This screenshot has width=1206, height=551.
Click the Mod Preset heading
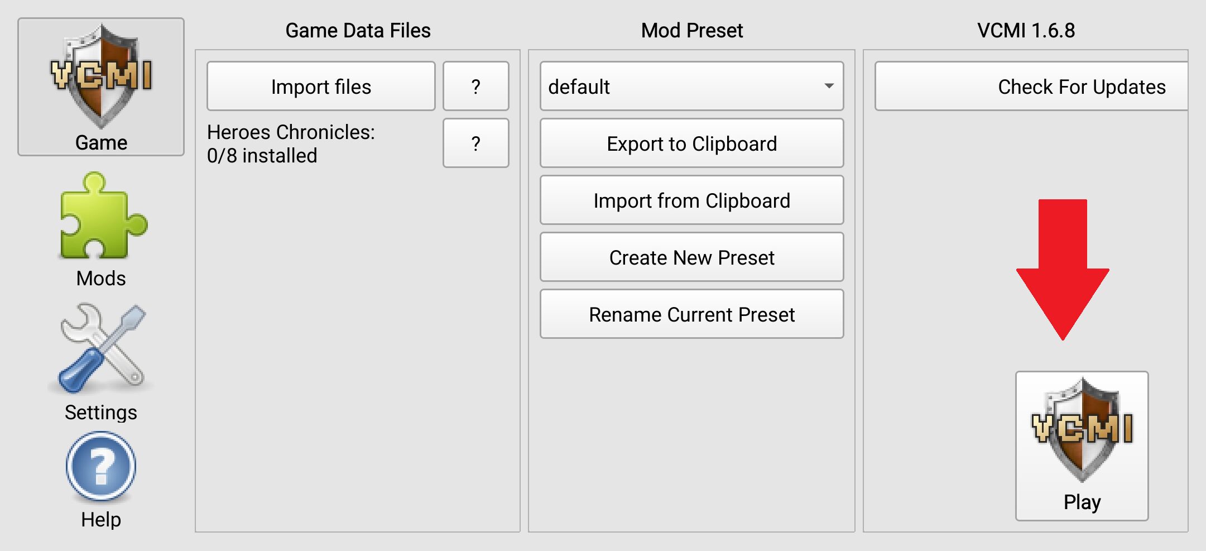tap(691, 30)
